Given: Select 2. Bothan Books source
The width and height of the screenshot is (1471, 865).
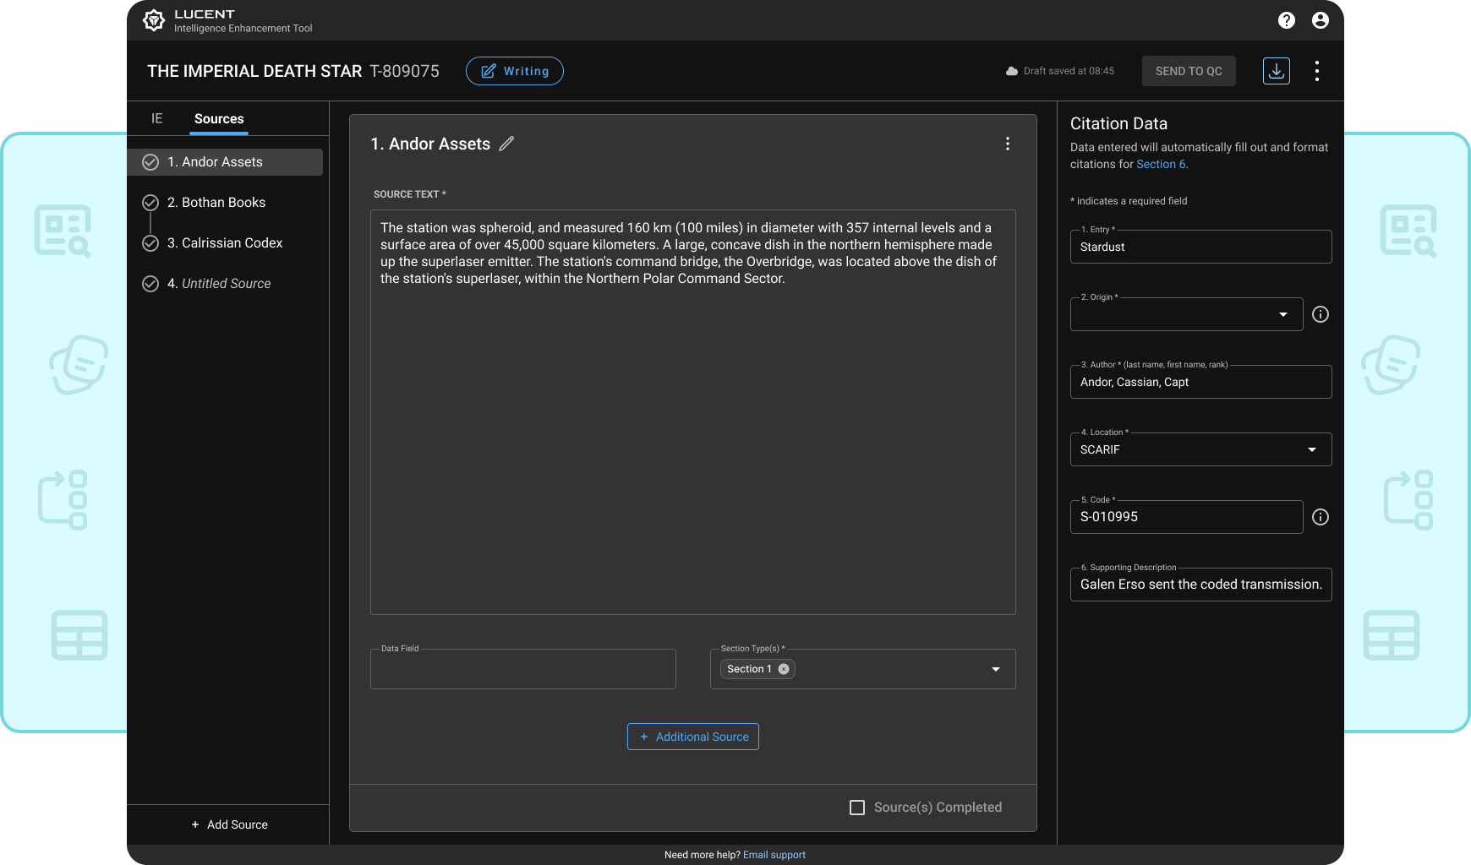Looking at the screenshot, I should (216, 203).
